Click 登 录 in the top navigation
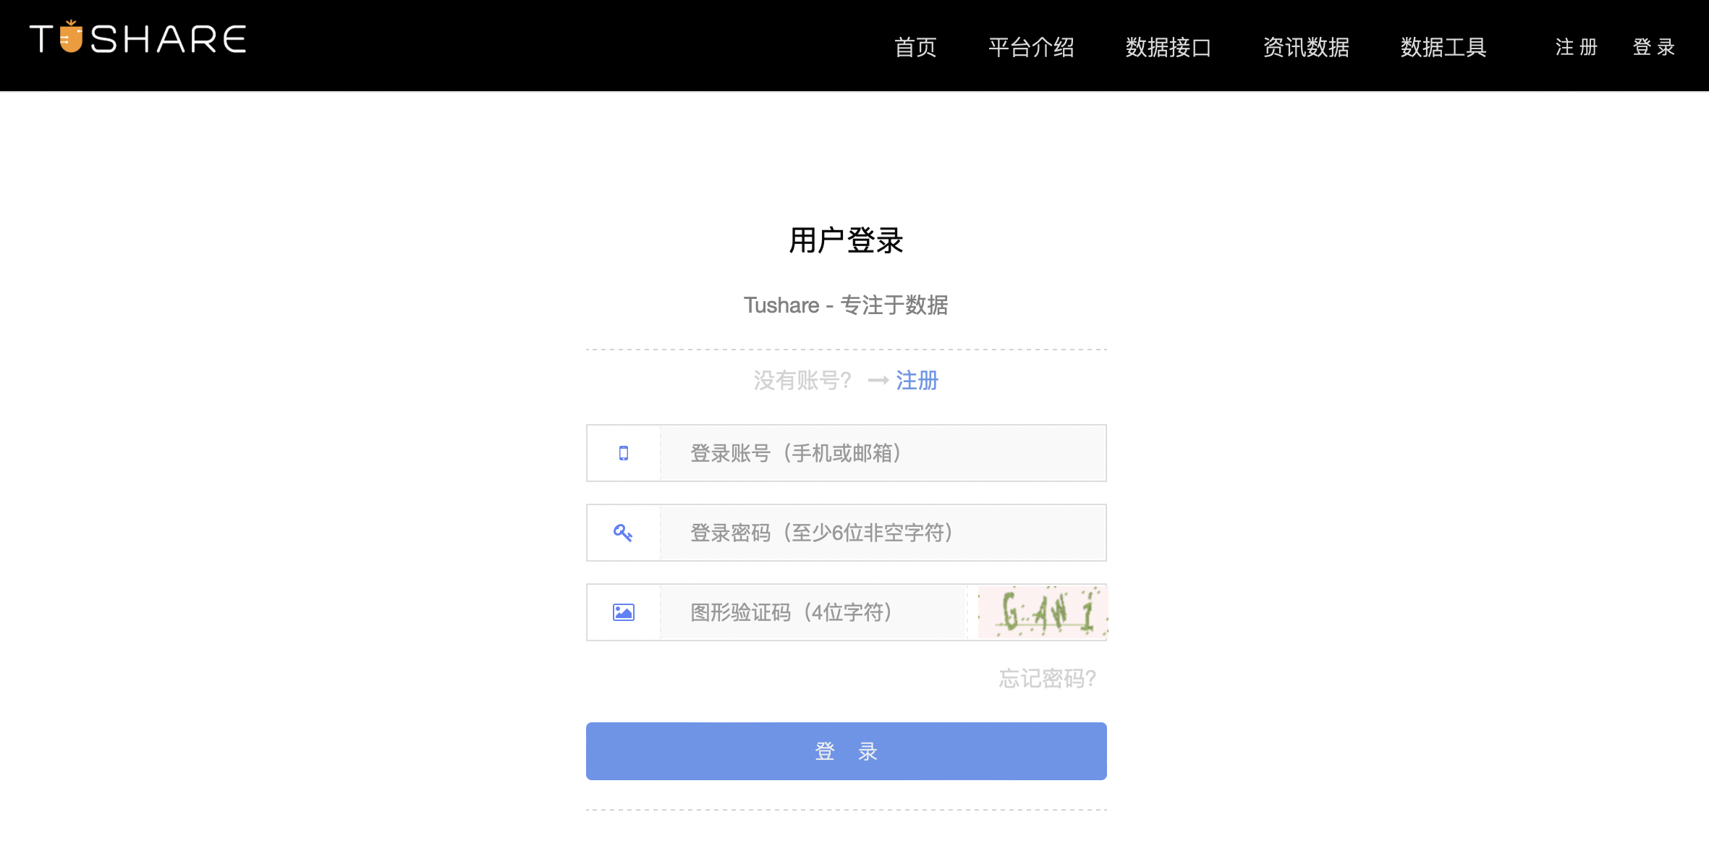The height and width of the screenshot is (841, 1709). [x=1653, y=48]
